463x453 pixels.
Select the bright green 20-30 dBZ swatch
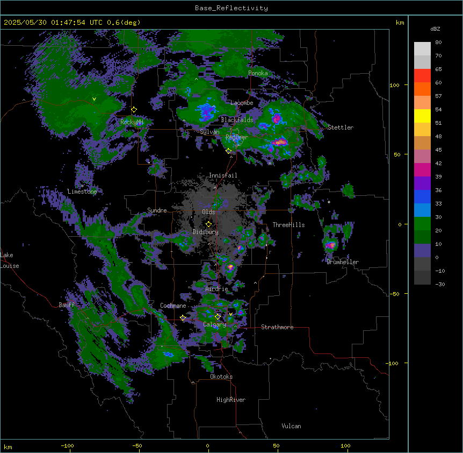pos(422,224)
